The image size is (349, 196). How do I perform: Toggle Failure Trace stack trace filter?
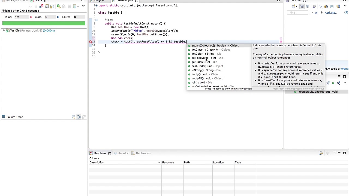(x=79, y=117)
